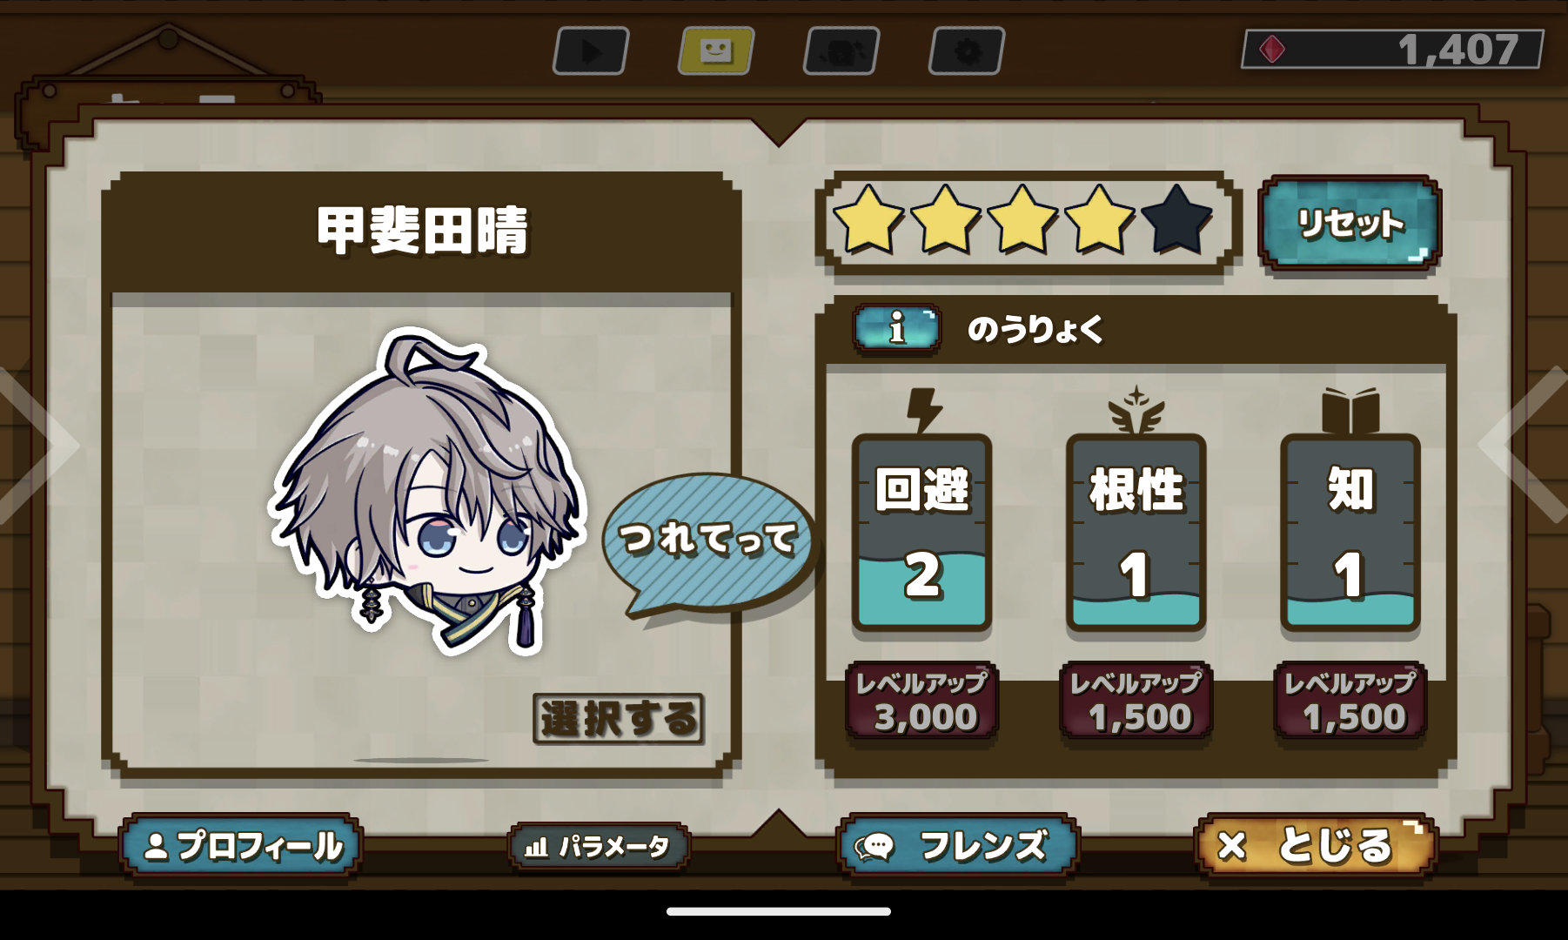1568x940 pixels.
Task: Click the dark icon next to the gear
Action: 841,51
